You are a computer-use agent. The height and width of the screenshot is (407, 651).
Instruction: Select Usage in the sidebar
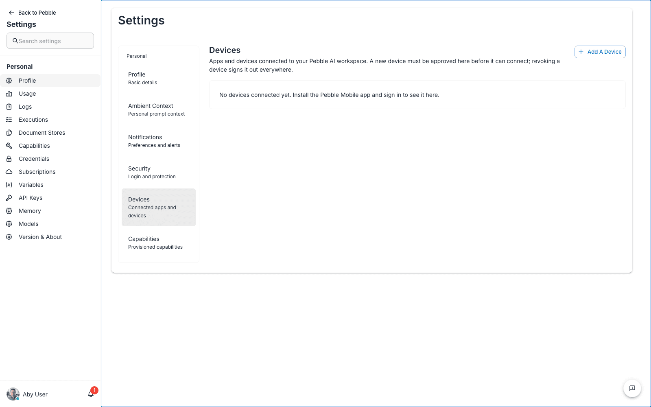tap(50, 94)
